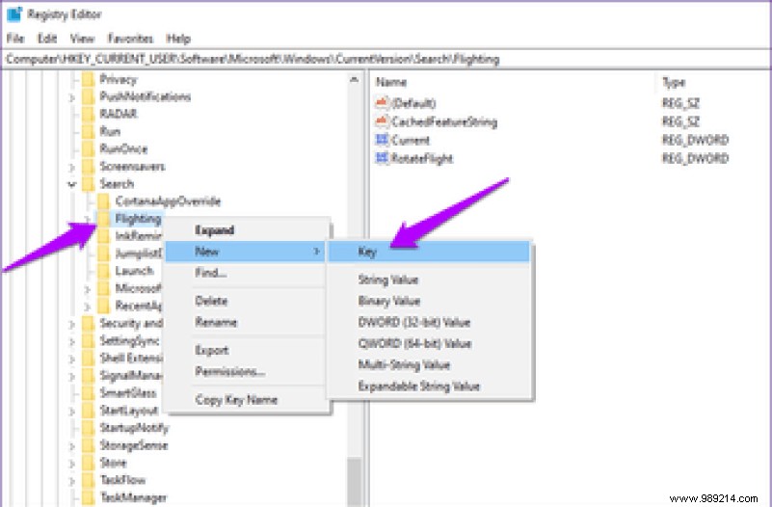Open the Help menu
772x507 pixels.
pyautogui.click(x=178, y=39)
